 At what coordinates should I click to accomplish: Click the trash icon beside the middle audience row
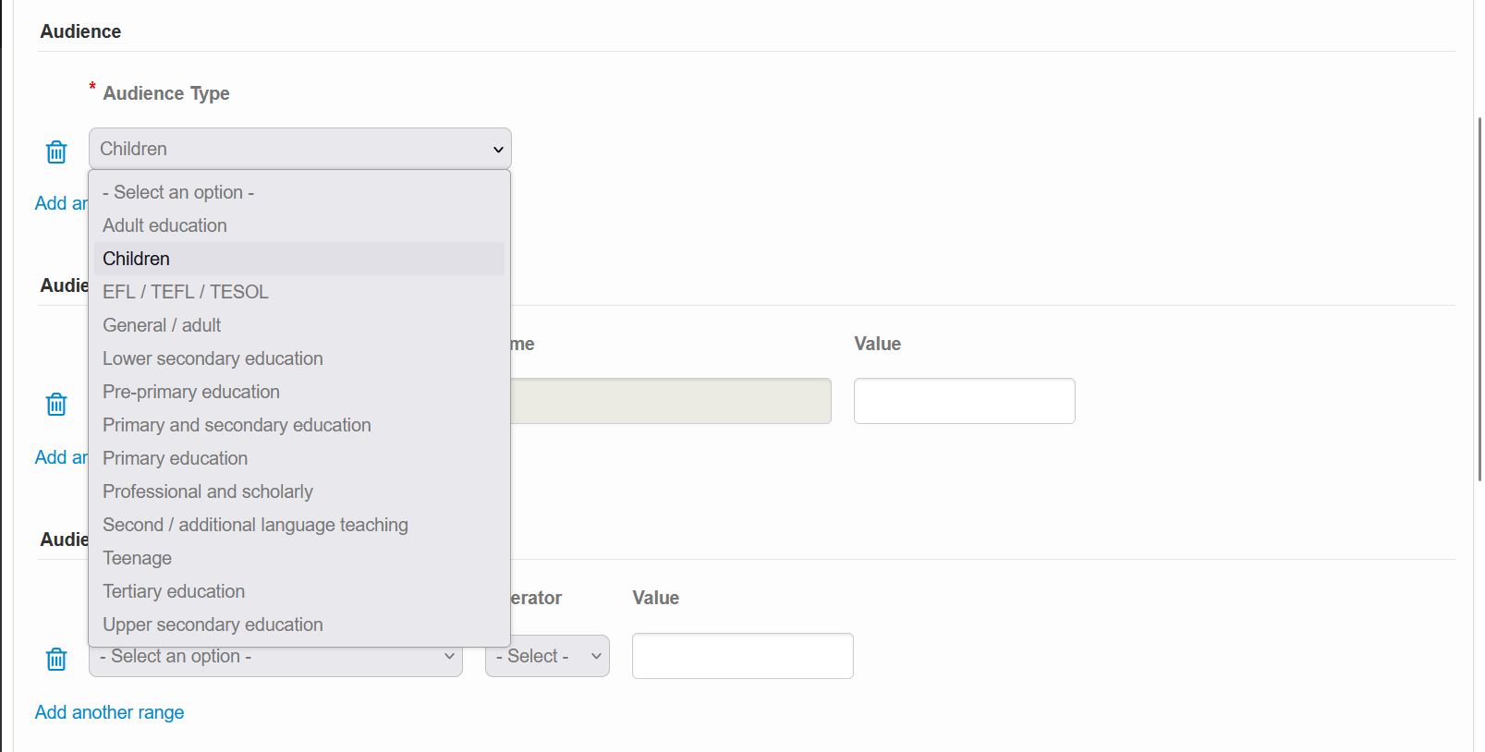(x=56, y=404)
